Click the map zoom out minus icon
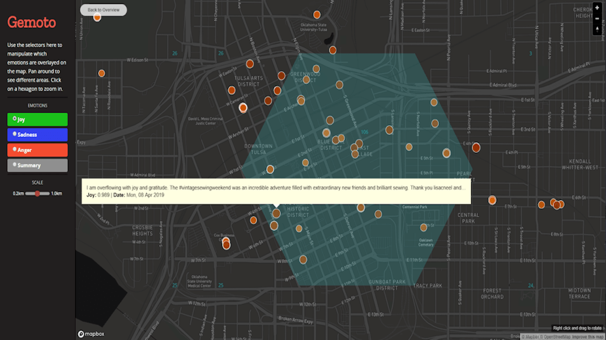The height and width of the screenshot is (340, 606). (x=597, y=18)
